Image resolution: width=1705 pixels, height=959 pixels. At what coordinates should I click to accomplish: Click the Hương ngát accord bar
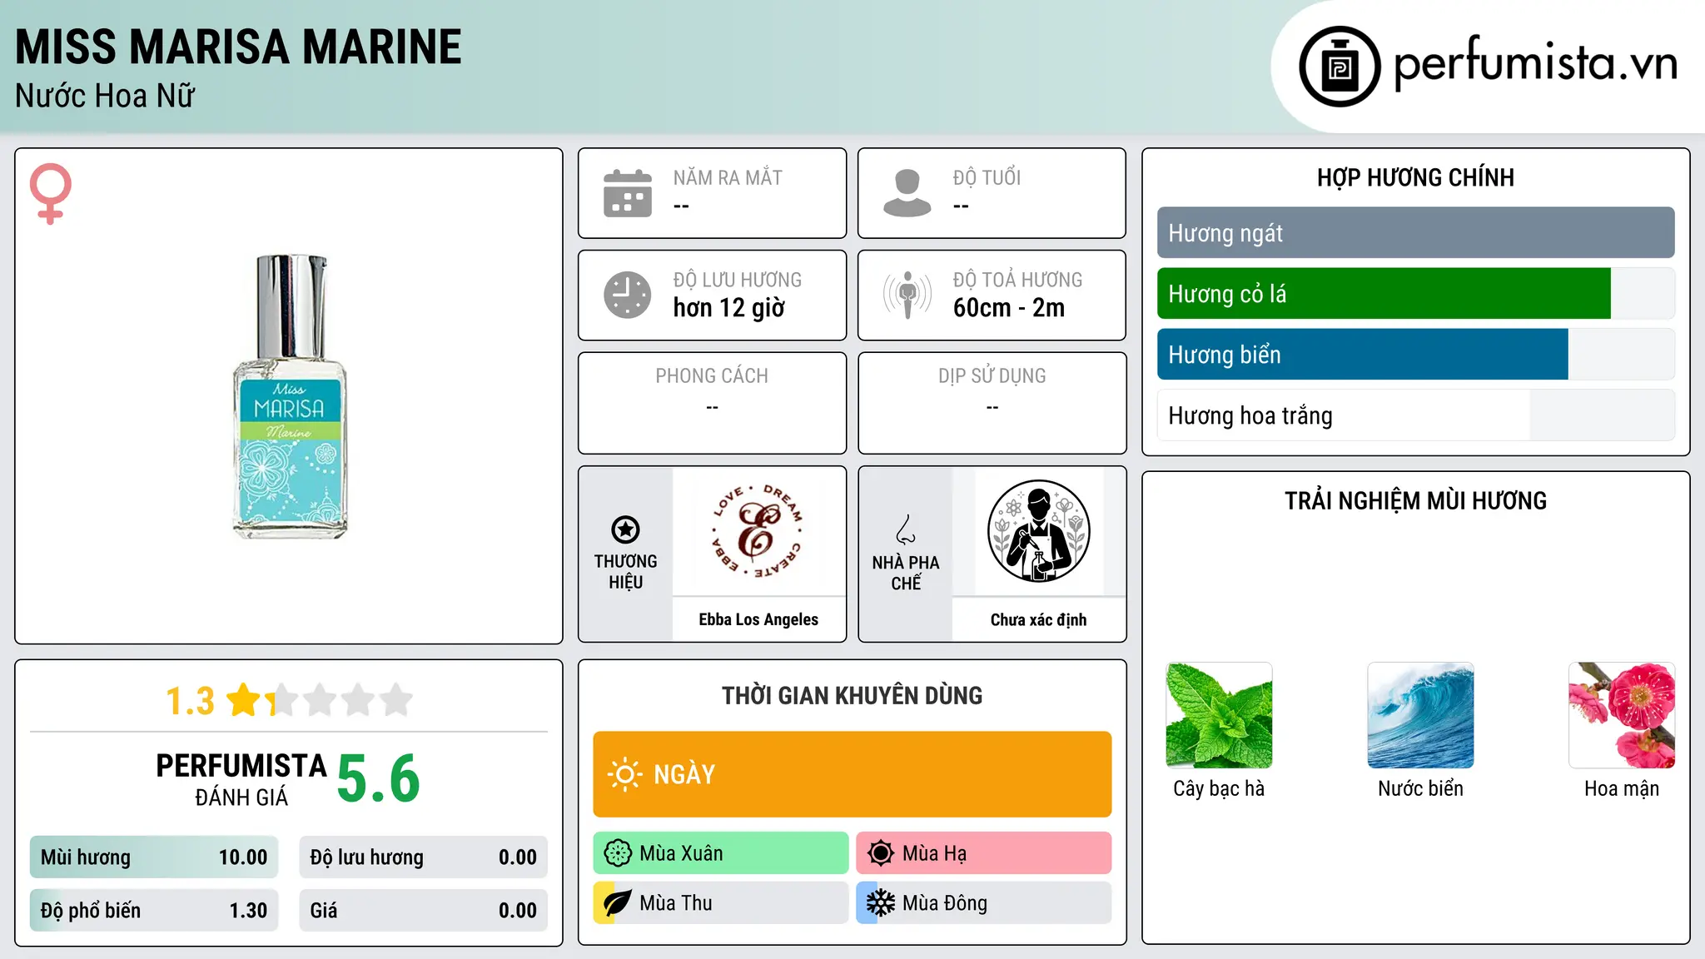pos(1415,233)
